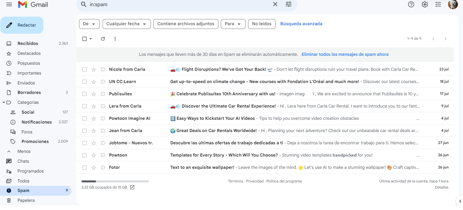463x210 pixels.
Task: Select the Nicole from Carla email checkbox
Action: tap(84, 69)
